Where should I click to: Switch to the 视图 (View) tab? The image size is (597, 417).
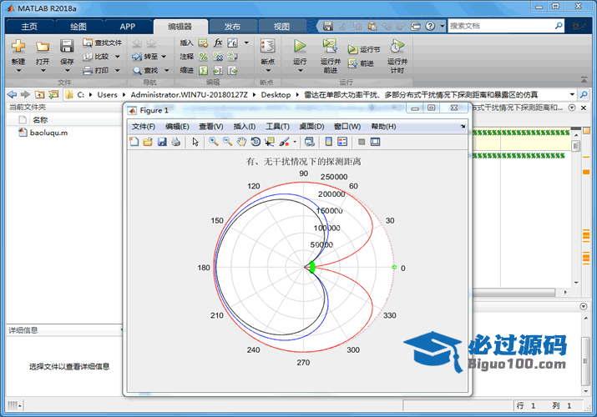[x=281, y=26]
